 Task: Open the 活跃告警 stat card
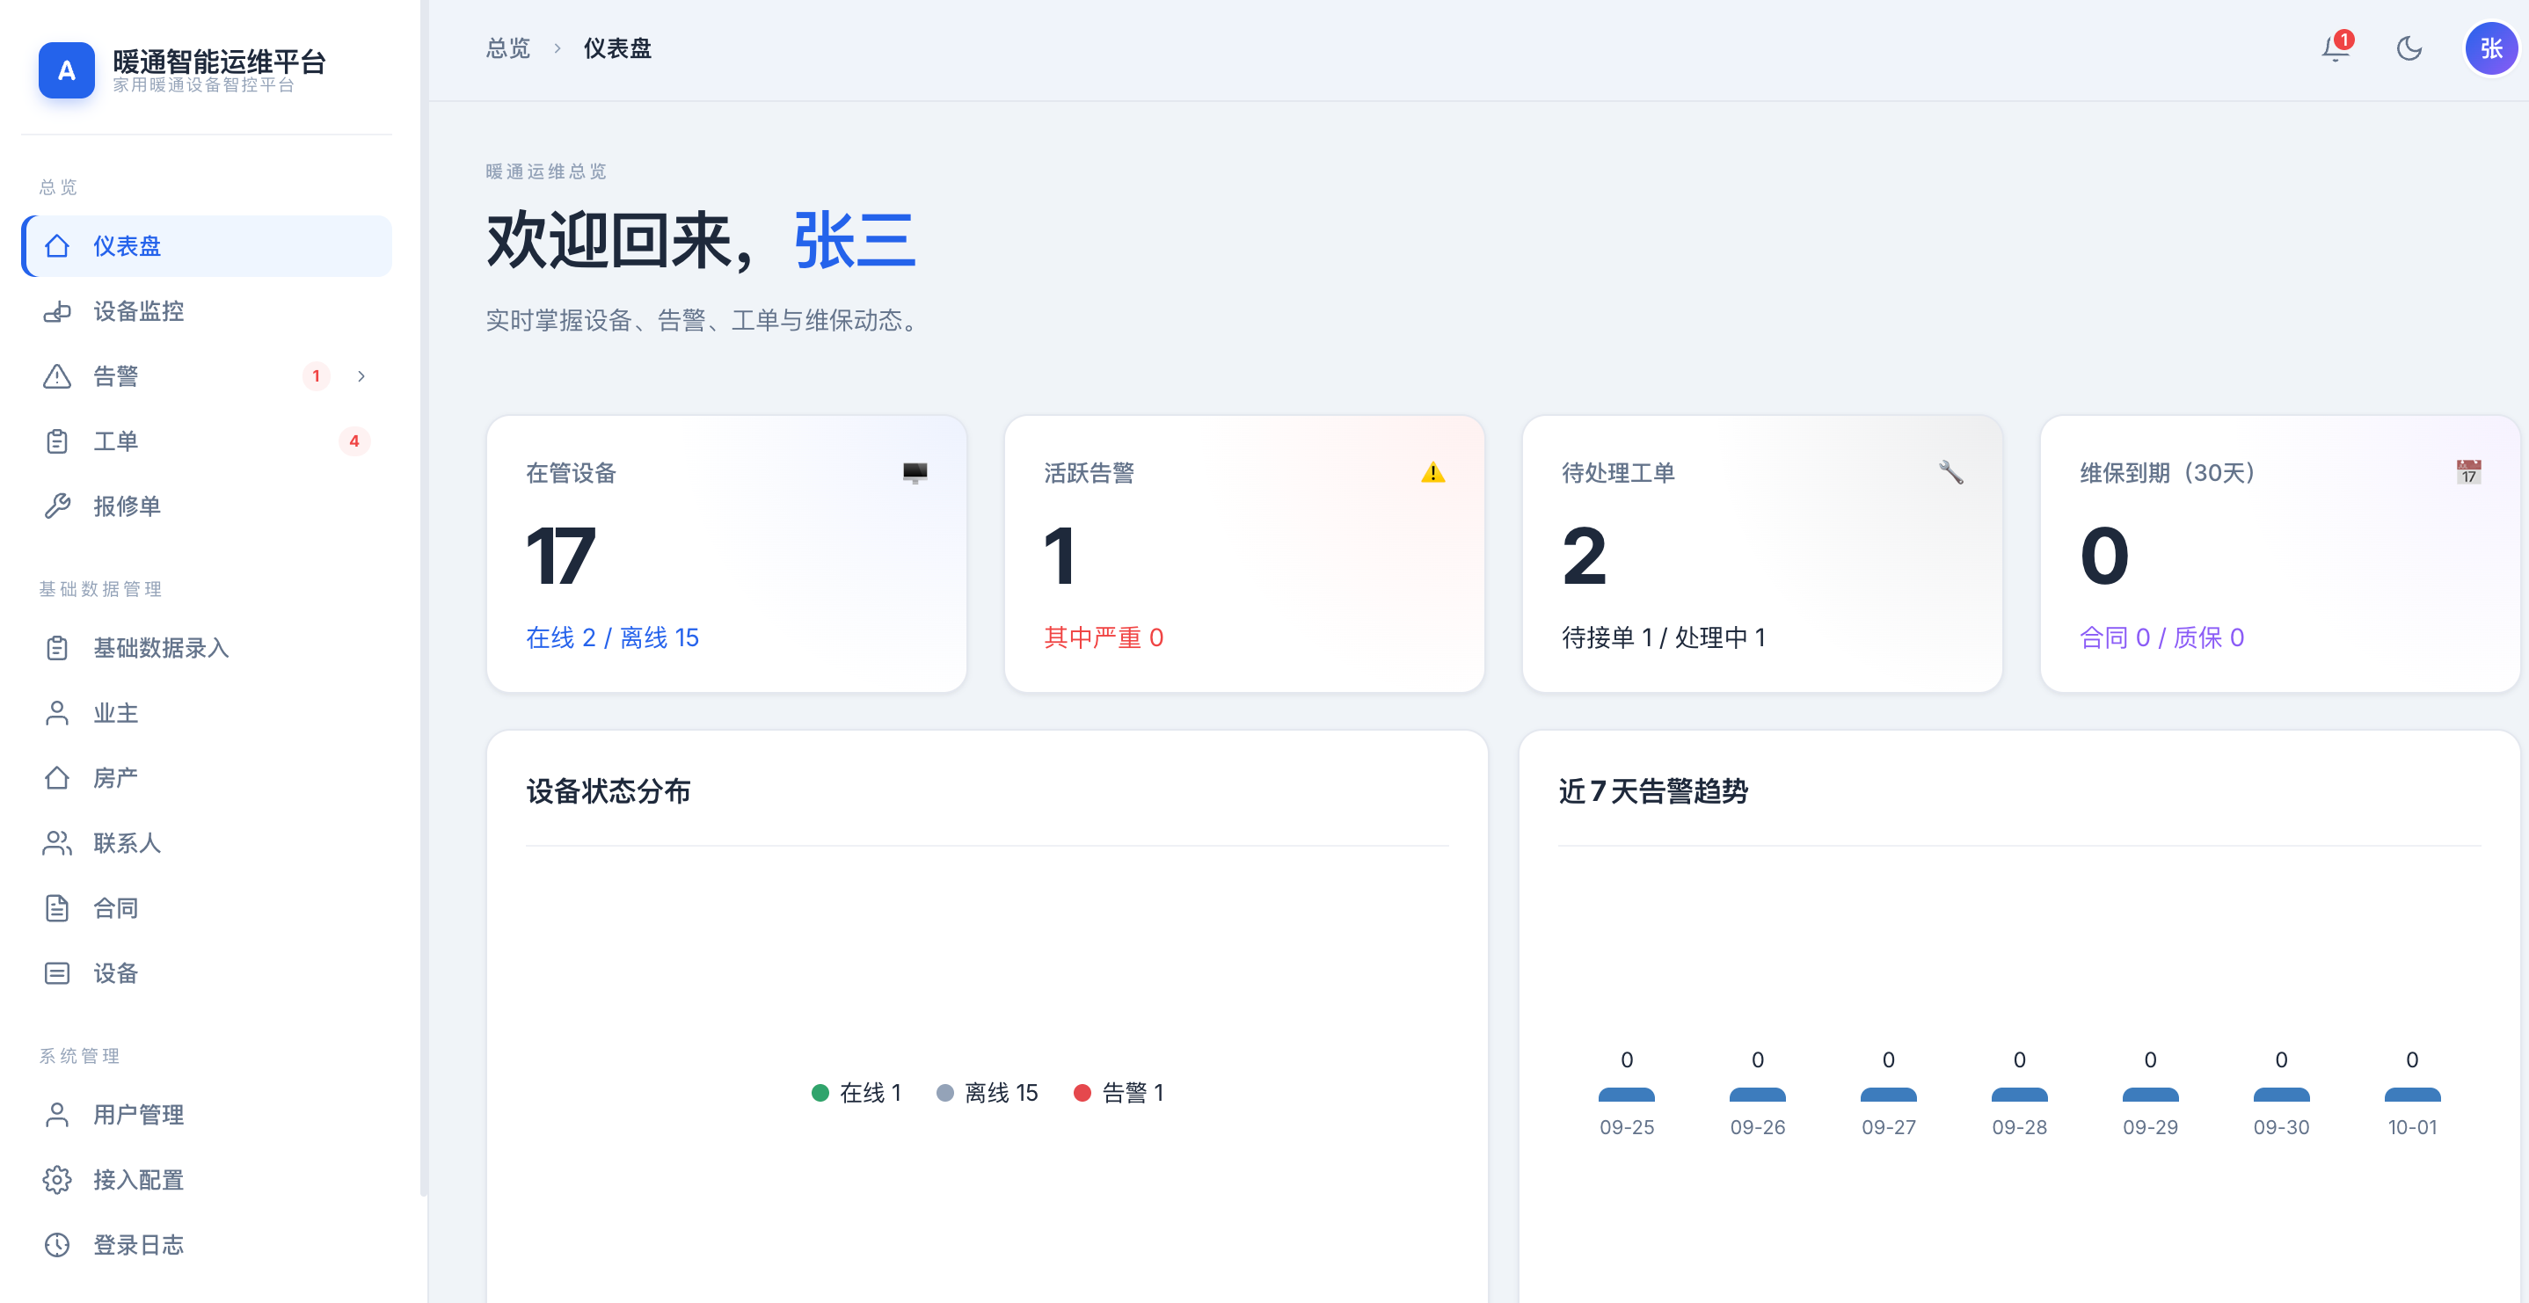pos(1244,554)
